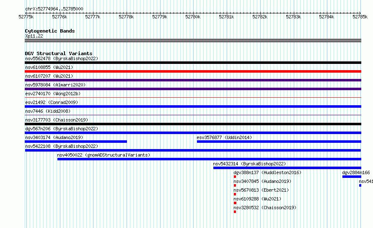
Task: Click the partially visible nsv541 label
Action: click(x=366, y=181)
